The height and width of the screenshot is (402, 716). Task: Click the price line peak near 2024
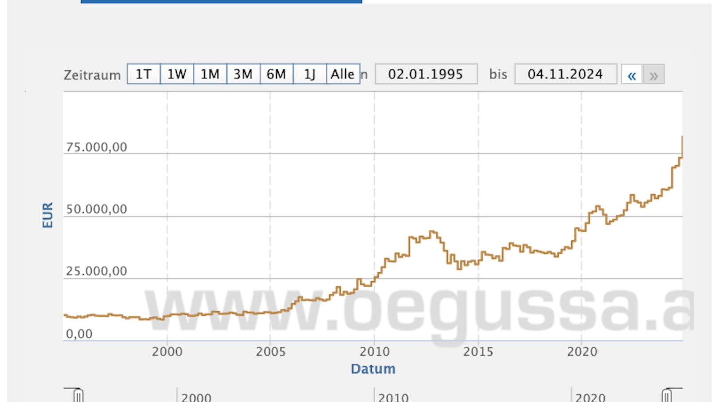[682, 137]
